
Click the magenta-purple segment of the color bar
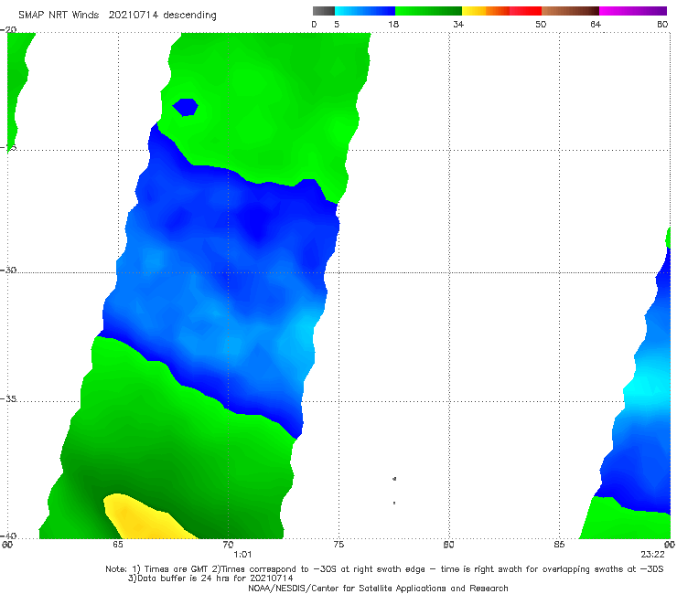[633, 11]
